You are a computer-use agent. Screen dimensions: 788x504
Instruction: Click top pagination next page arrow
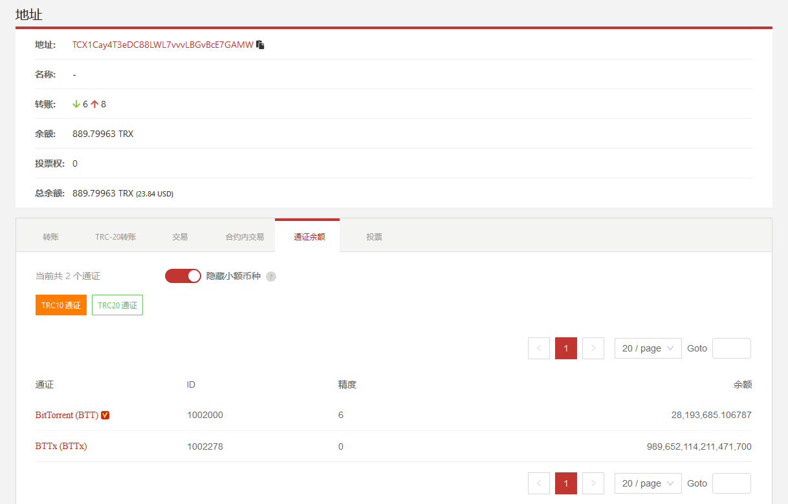(x=593, y=348)
